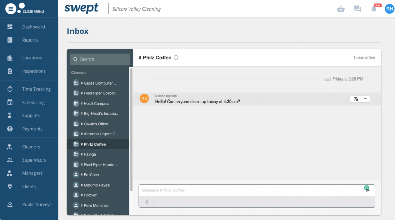The width and height of the screenshot is (395, 220).
Task: Open the Cleaners person icon
Action: (x=10, y=147)
